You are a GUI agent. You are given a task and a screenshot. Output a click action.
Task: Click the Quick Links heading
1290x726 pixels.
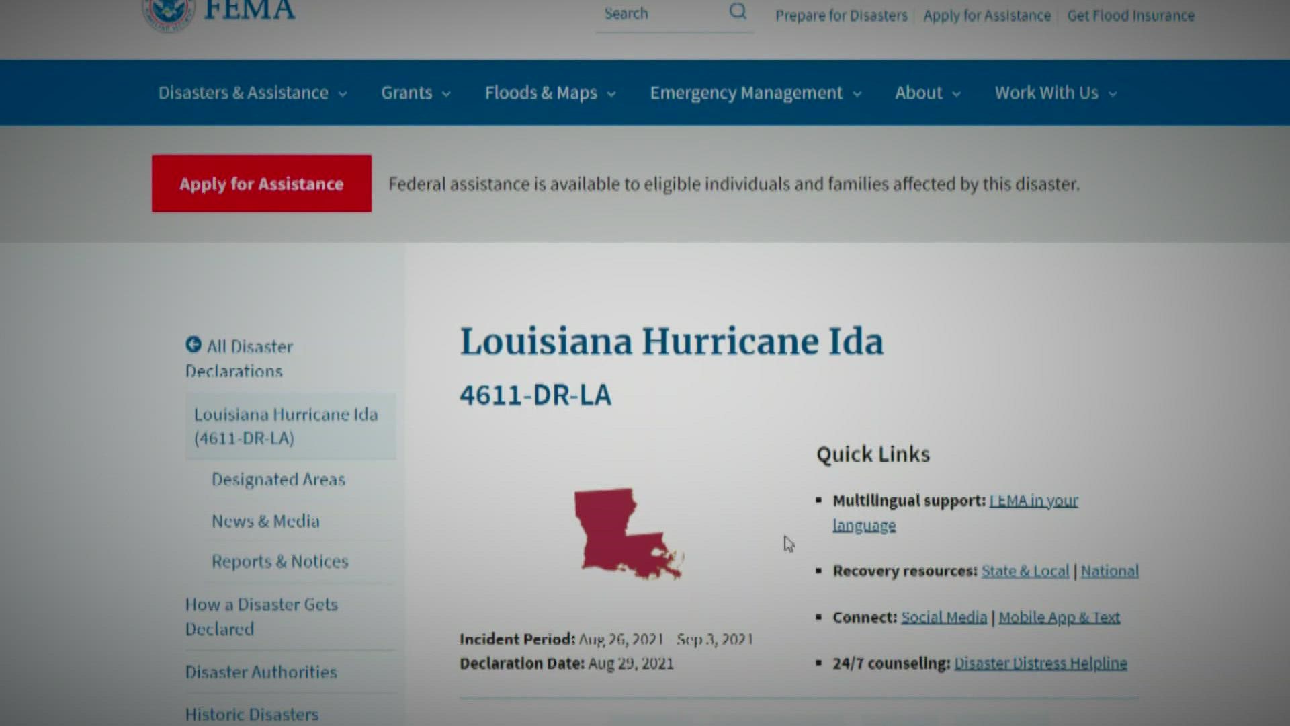tap(873, 454)
